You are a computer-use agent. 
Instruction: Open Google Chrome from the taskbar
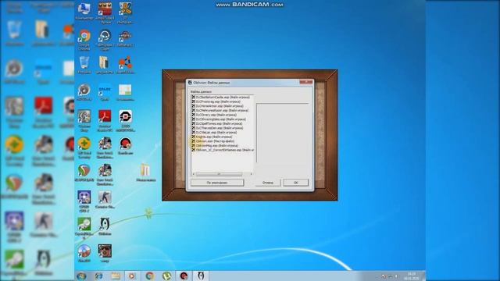149,276
